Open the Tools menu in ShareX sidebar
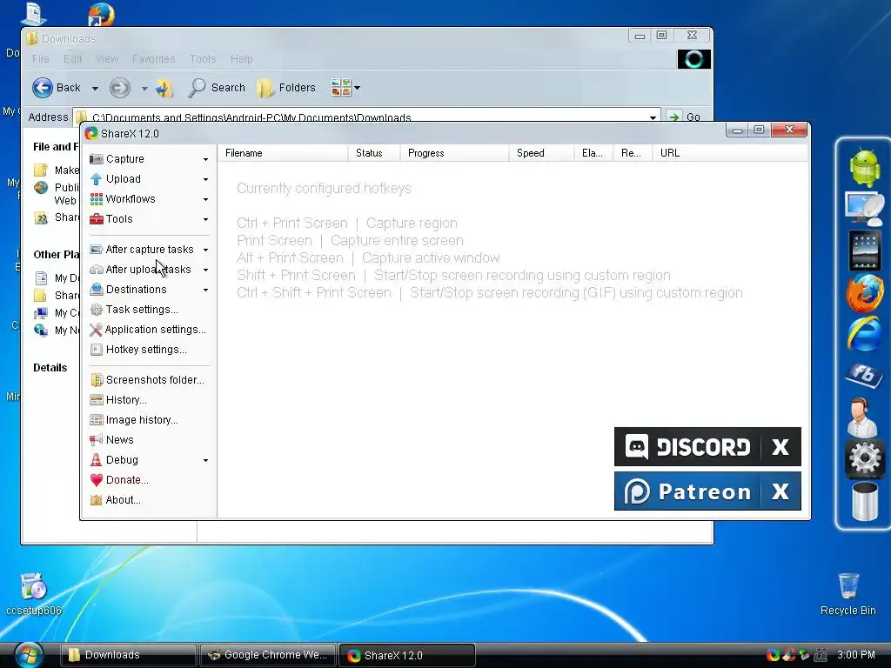The width and height of the screenshot is (891, 668). coord(149,218)
